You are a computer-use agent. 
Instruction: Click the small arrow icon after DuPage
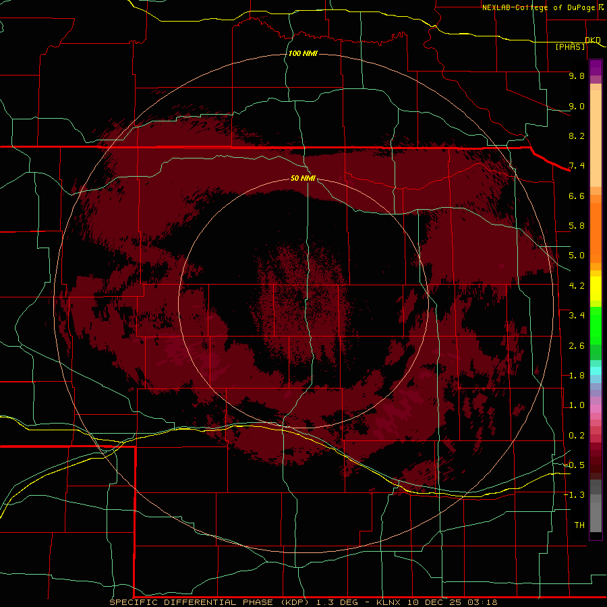point(601,7)
